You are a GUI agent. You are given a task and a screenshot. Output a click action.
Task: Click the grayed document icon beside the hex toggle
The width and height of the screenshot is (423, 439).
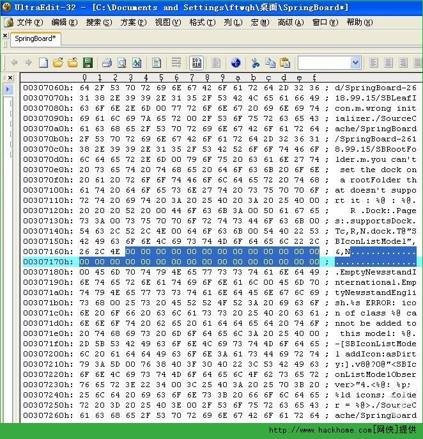tap(216, 63)
